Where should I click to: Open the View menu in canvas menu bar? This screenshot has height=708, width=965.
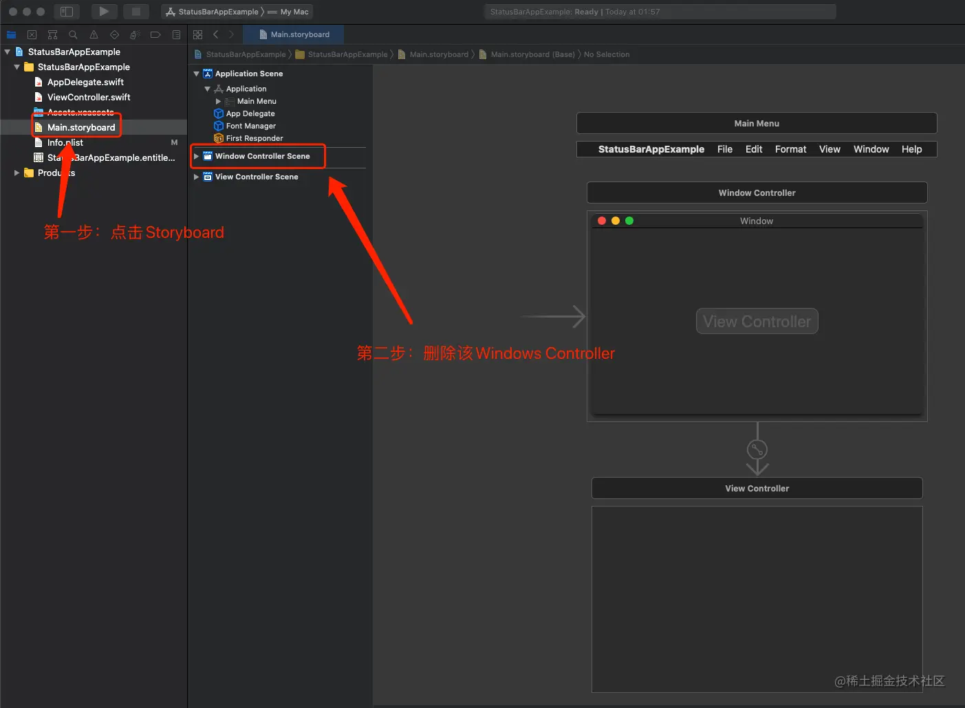pos(830,149)
